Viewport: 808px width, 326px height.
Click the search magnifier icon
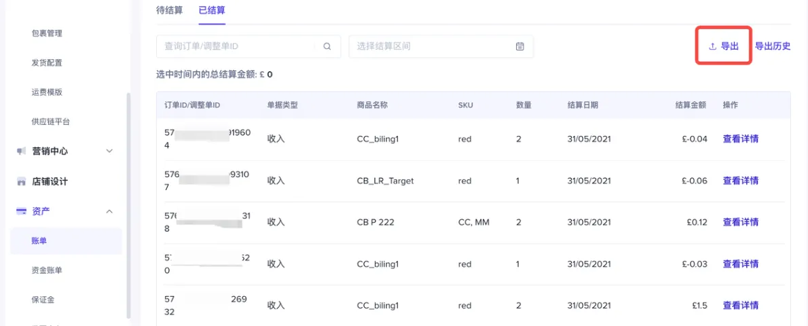click(327, 46)
